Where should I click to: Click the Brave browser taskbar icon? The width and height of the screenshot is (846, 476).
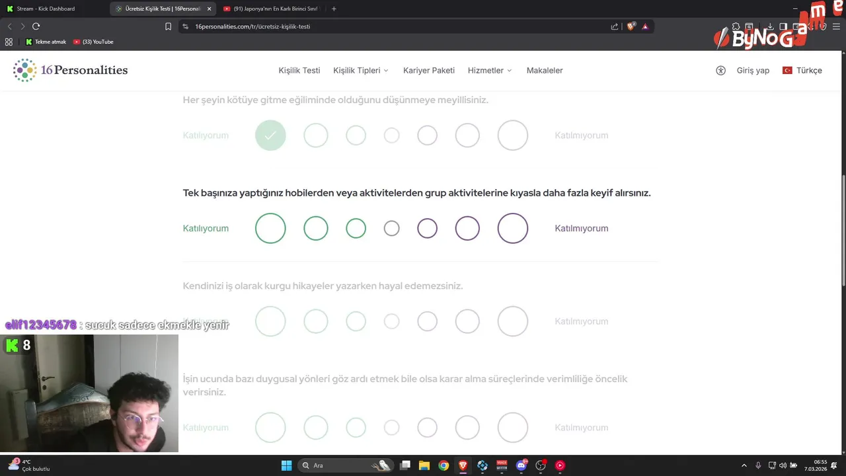pyautogui.click(x=463, y=465)
